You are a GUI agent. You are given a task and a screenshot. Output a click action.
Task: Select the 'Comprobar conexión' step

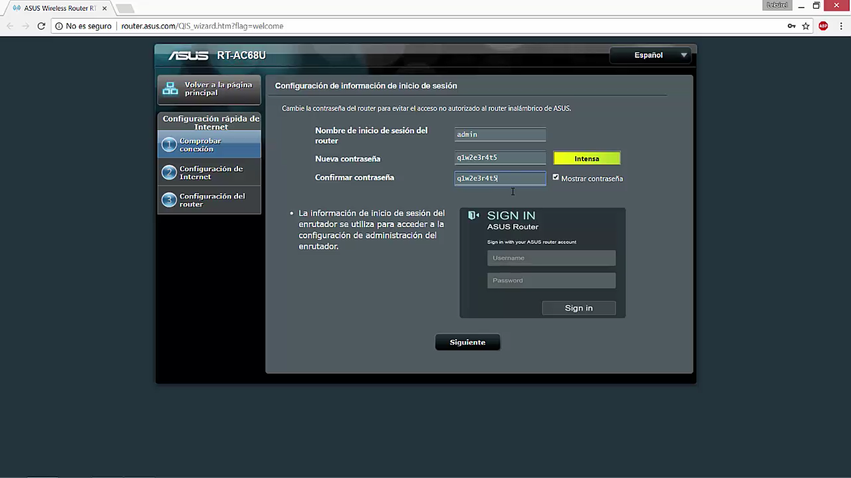[209, 144]
